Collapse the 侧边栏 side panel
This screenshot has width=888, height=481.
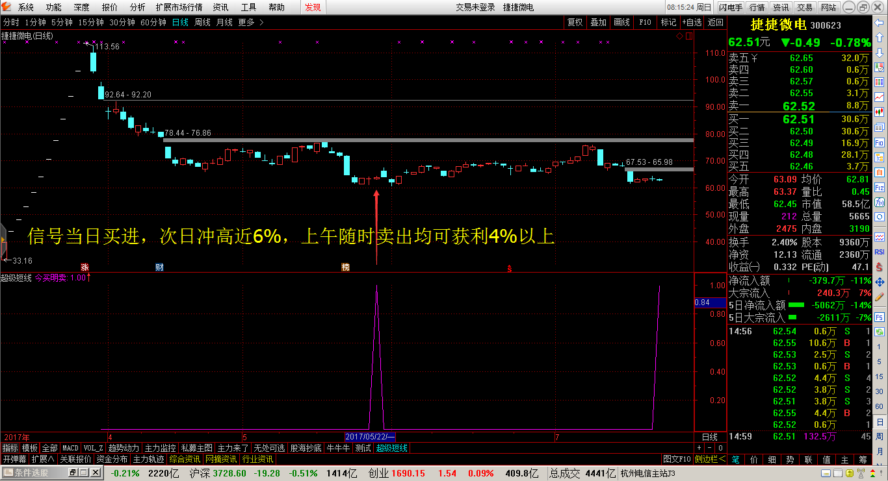point(710,459)
